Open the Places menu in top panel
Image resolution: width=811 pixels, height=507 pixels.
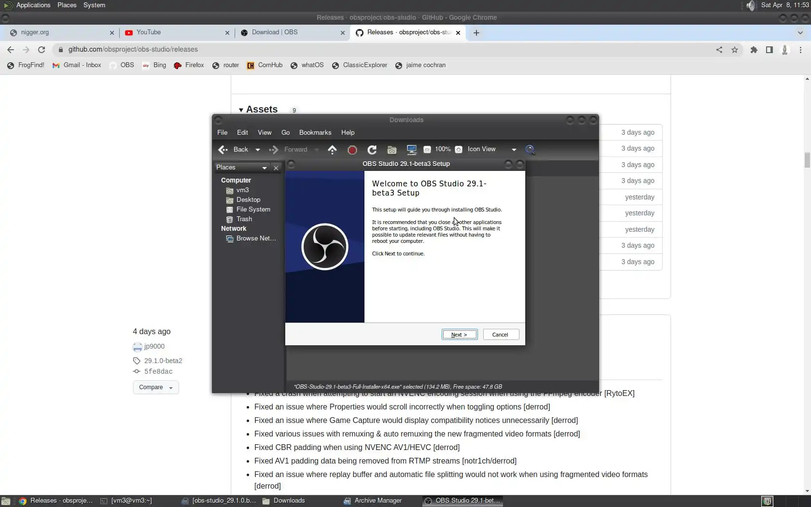[67, 5]
